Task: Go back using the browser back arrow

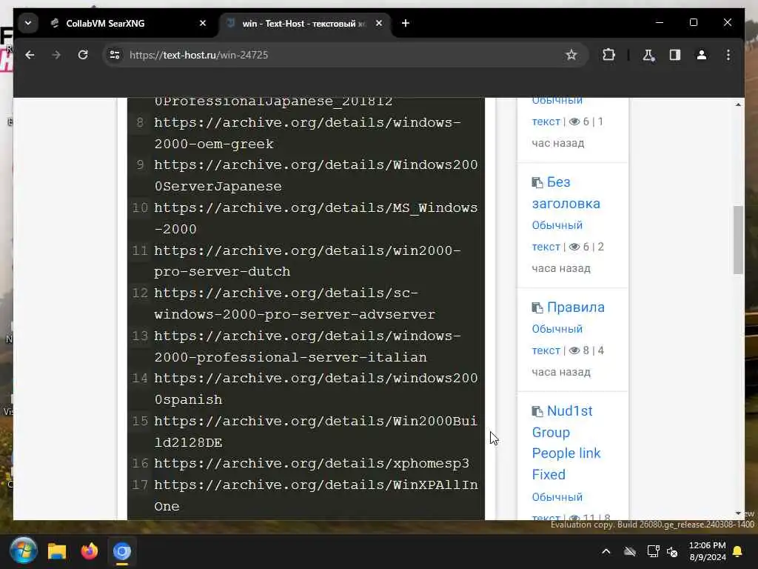Action: [x=30, y=55]
